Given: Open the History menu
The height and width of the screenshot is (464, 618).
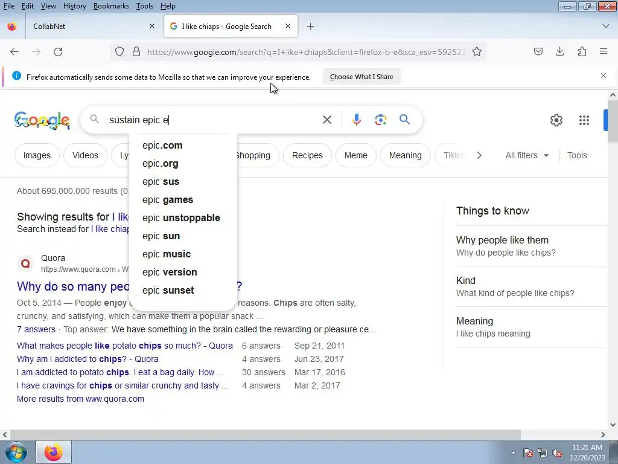Looking at the screenshot, I should 74,6.
